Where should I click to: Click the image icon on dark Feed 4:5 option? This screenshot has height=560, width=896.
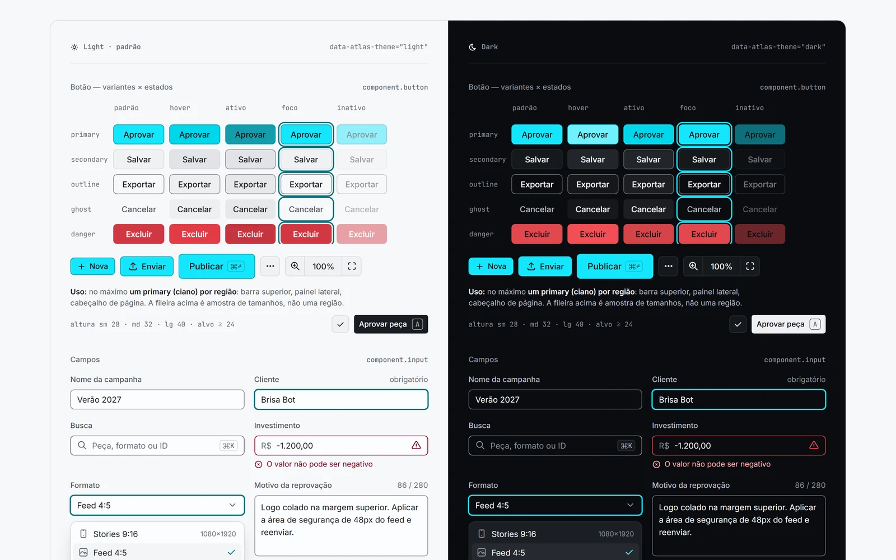(482, 552)
